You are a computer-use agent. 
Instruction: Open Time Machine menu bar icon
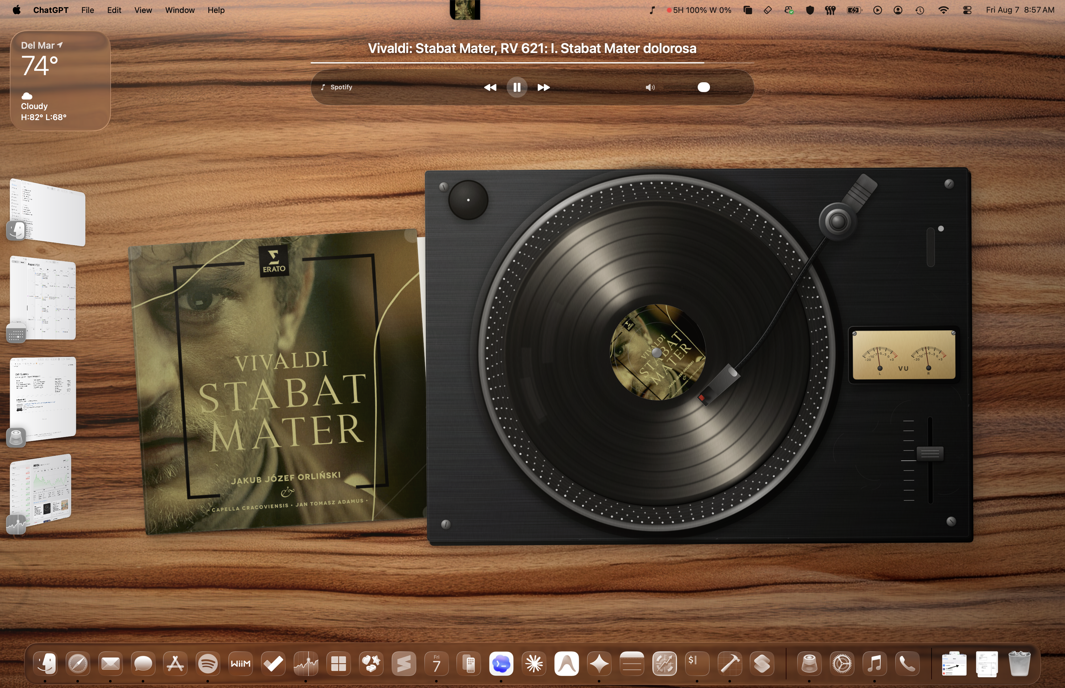(920, 10)
